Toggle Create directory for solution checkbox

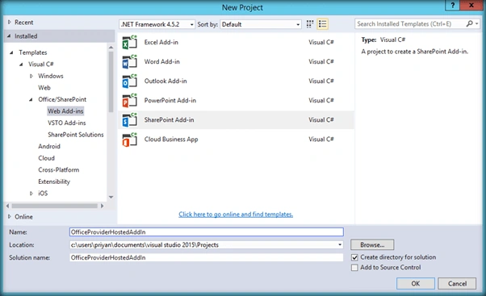(354, 257)
